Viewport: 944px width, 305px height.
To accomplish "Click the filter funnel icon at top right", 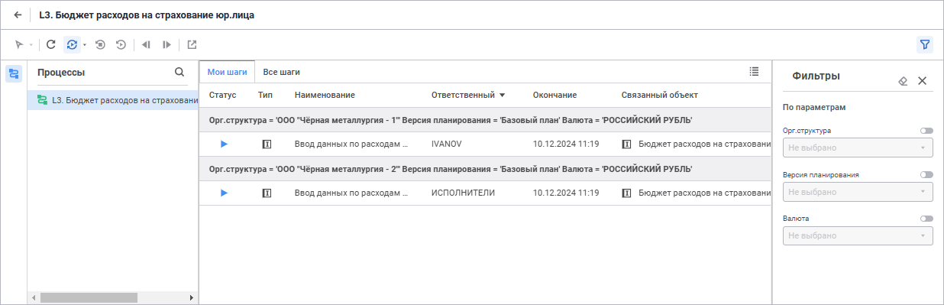I will point(925,44).
